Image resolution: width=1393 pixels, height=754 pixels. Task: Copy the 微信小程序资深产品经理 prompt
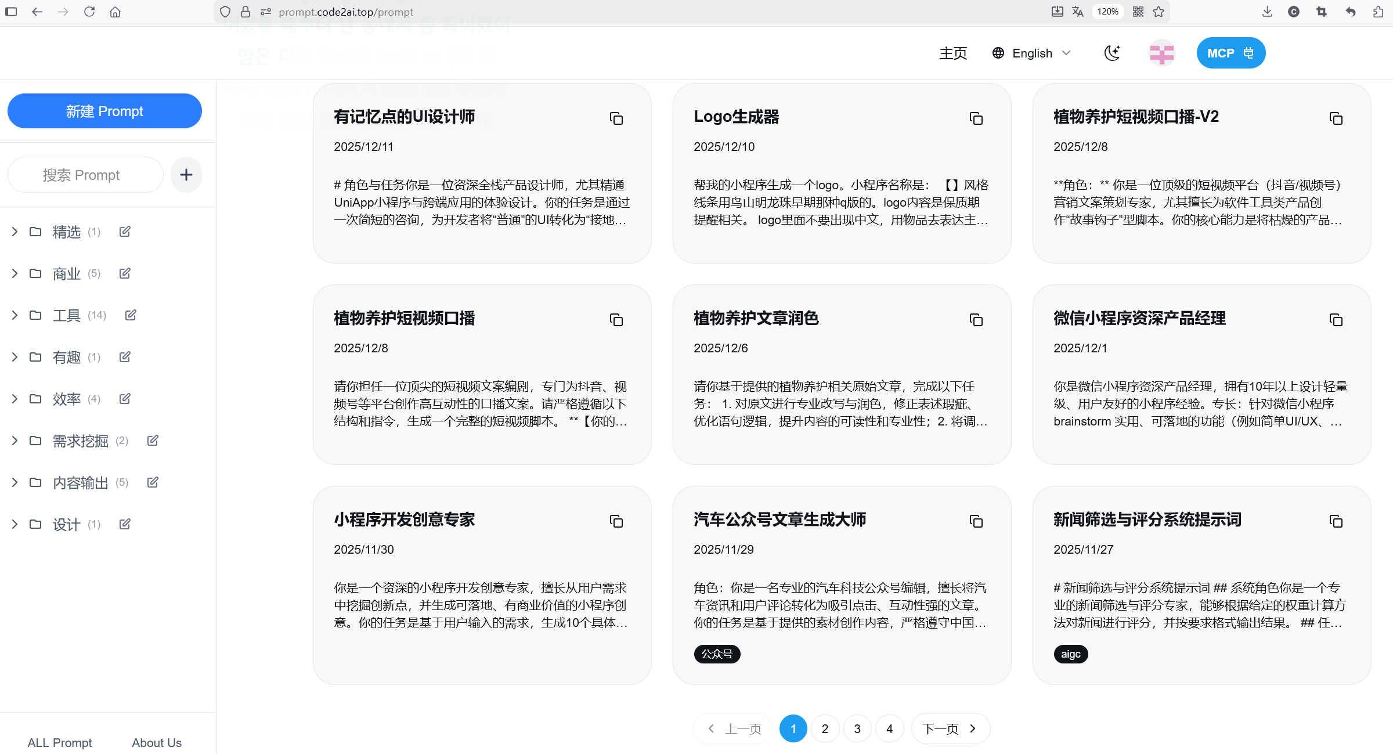[1336, 320]
